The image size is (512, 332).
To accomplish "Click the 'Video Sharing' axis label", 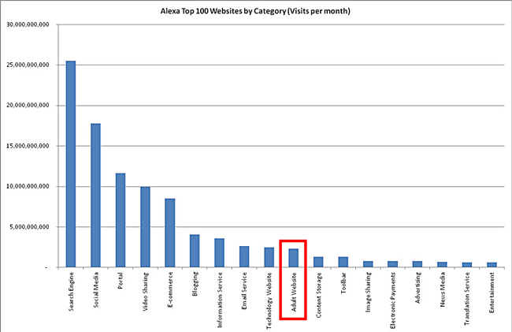I will 145,292.
